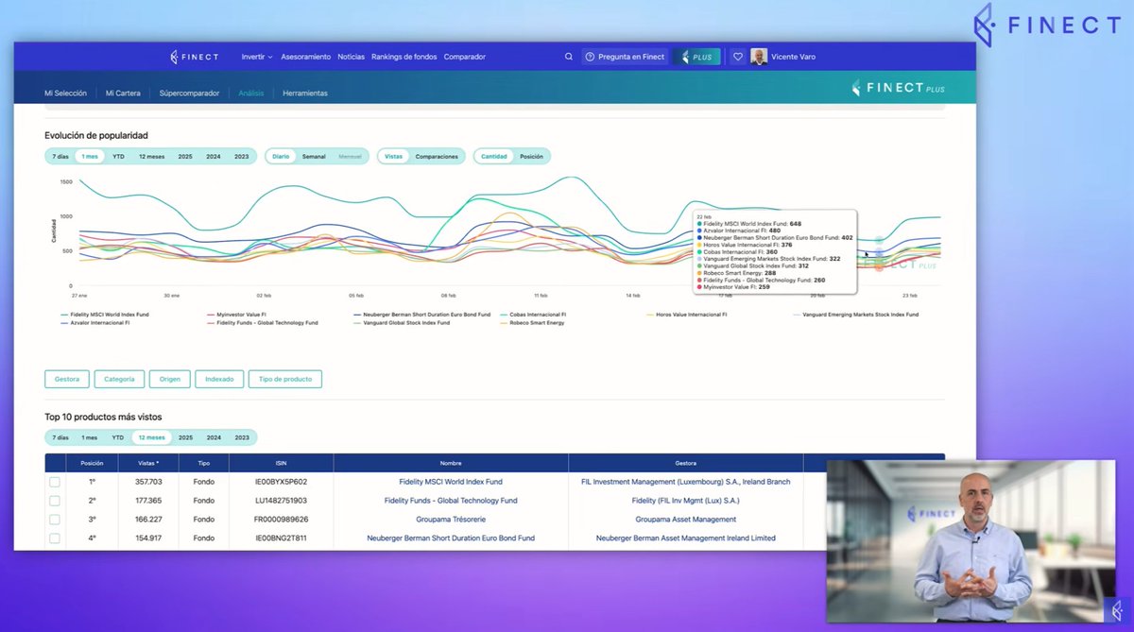This screenshot has width=1134, height=632.
Task: Click Vicente Varo's profile avatar
Action: [x=759, y=57]
